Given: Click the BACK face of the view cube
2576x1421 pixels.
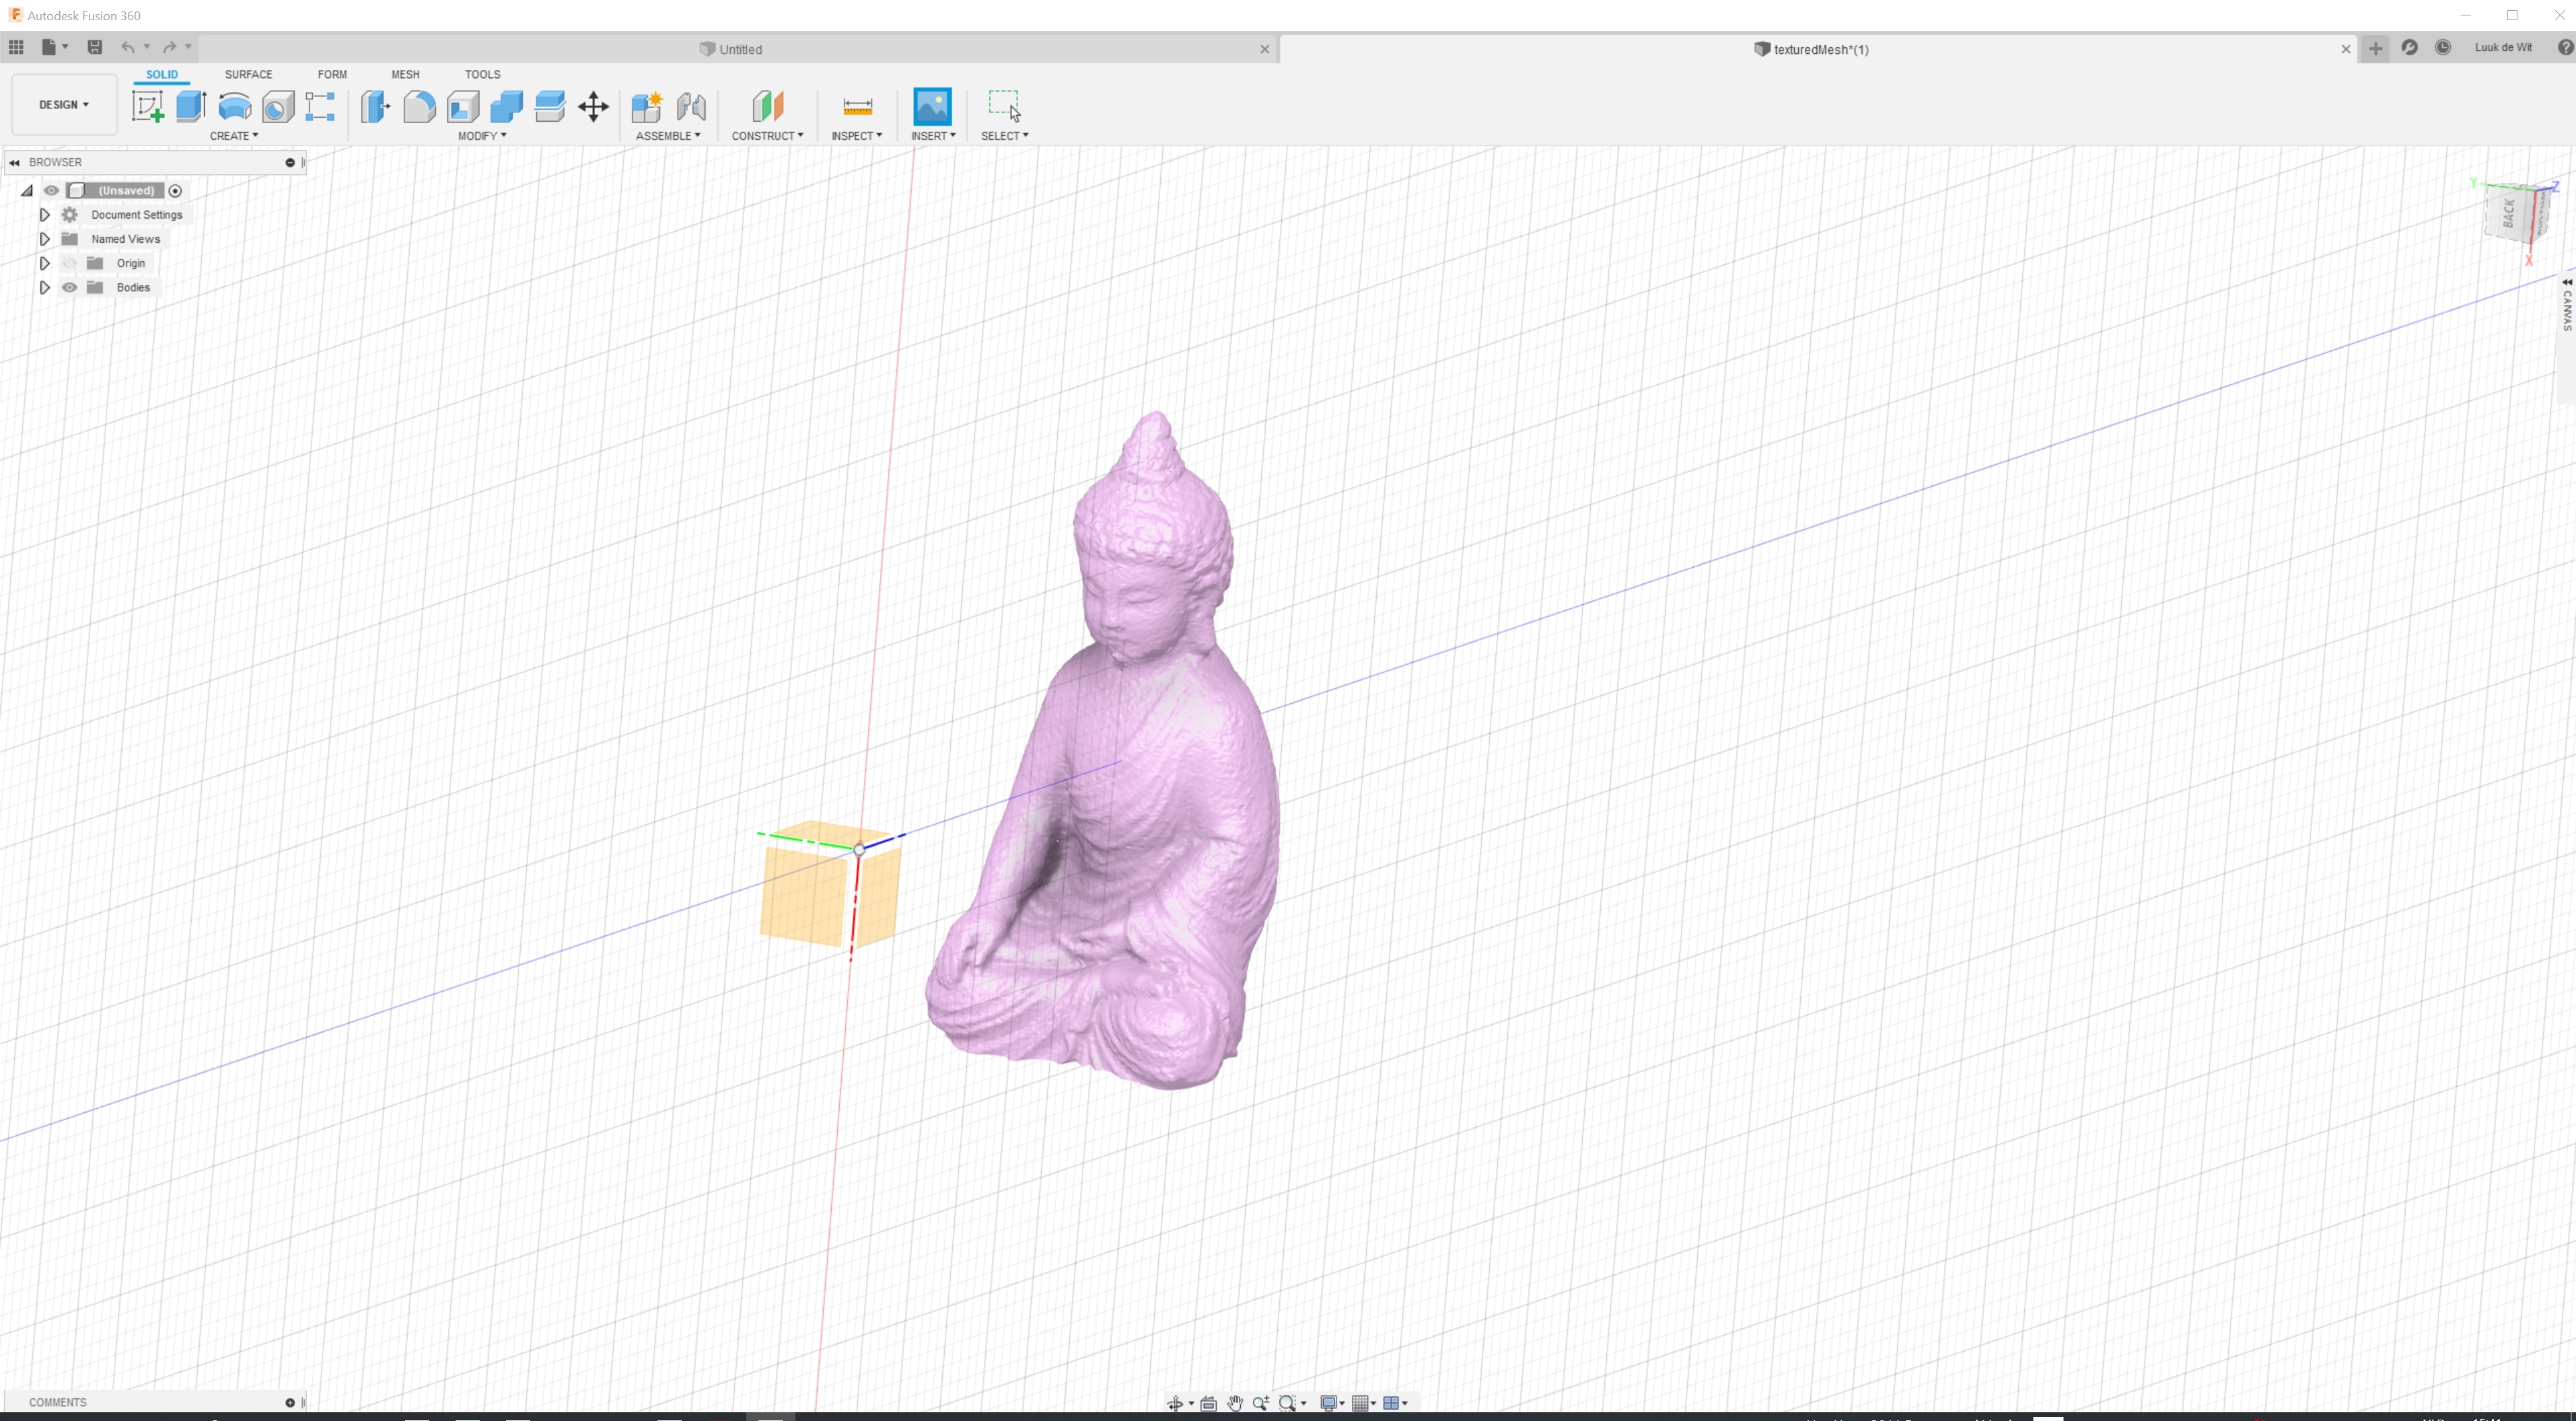Looking at the screenshot, I should click(2507, 213).
